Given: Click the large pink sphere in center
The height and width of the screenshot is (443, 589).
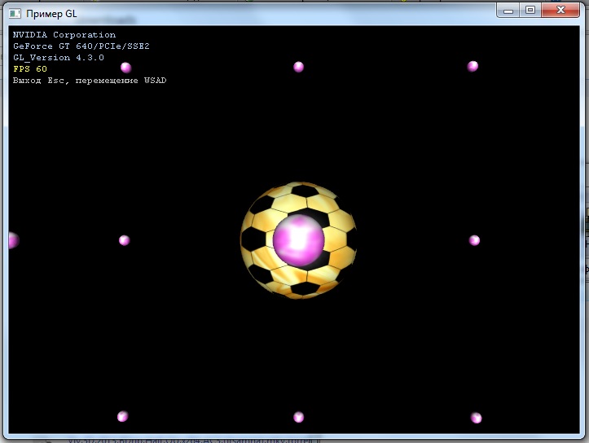Looking at the screenshot, I should 298,239.
